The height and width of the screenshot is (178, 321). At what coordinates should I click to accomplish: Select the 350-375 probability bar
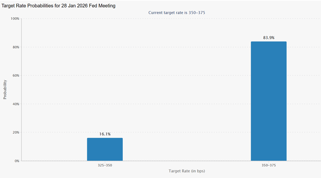point(268,101)
